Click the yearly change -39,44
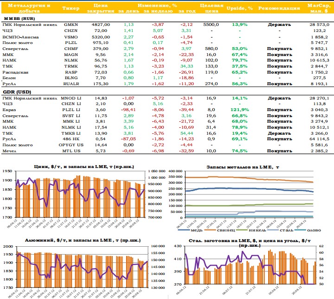This screenshot has width=334, height=299. (186, 110)
